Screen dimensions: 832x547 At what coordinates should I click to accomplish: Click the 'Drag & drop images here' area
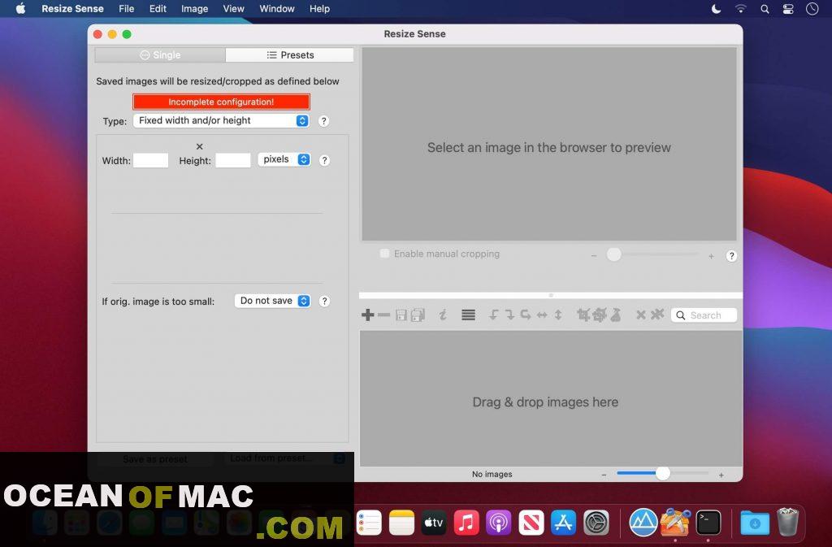(x=551, y=398)
